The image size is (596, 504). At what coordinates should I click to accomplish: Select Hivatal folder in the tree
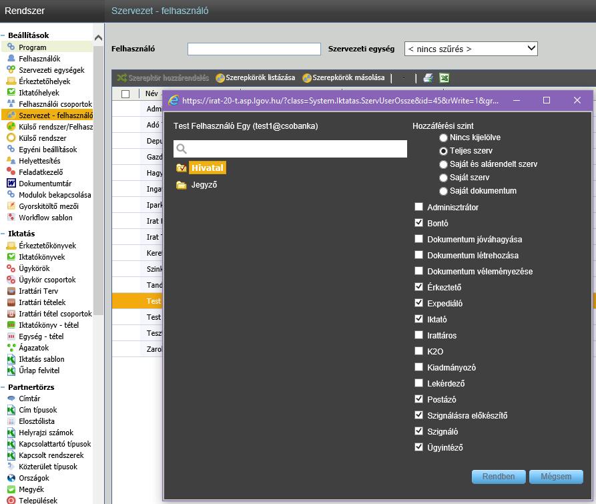coord(207,168)
